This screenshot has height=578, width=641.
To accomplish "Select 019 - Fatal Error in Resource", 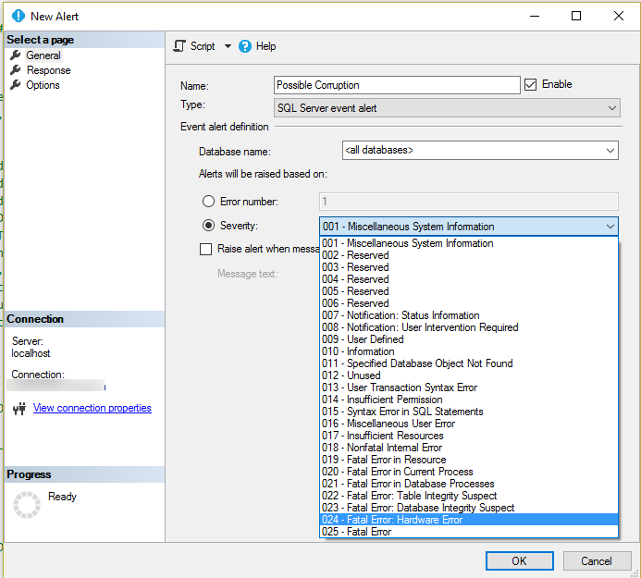I will pos(468,460).
